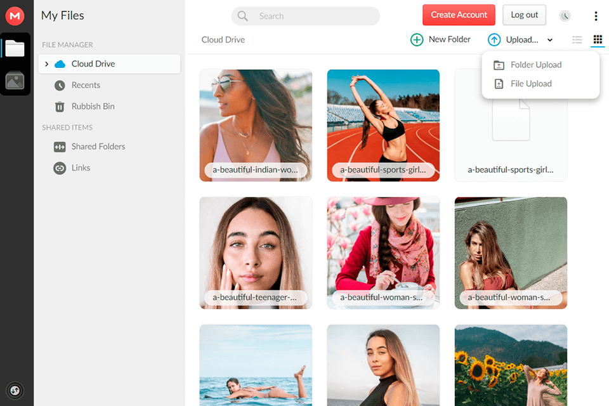Toggle the Upload dropdown arrow

click(x=550, y=40)
